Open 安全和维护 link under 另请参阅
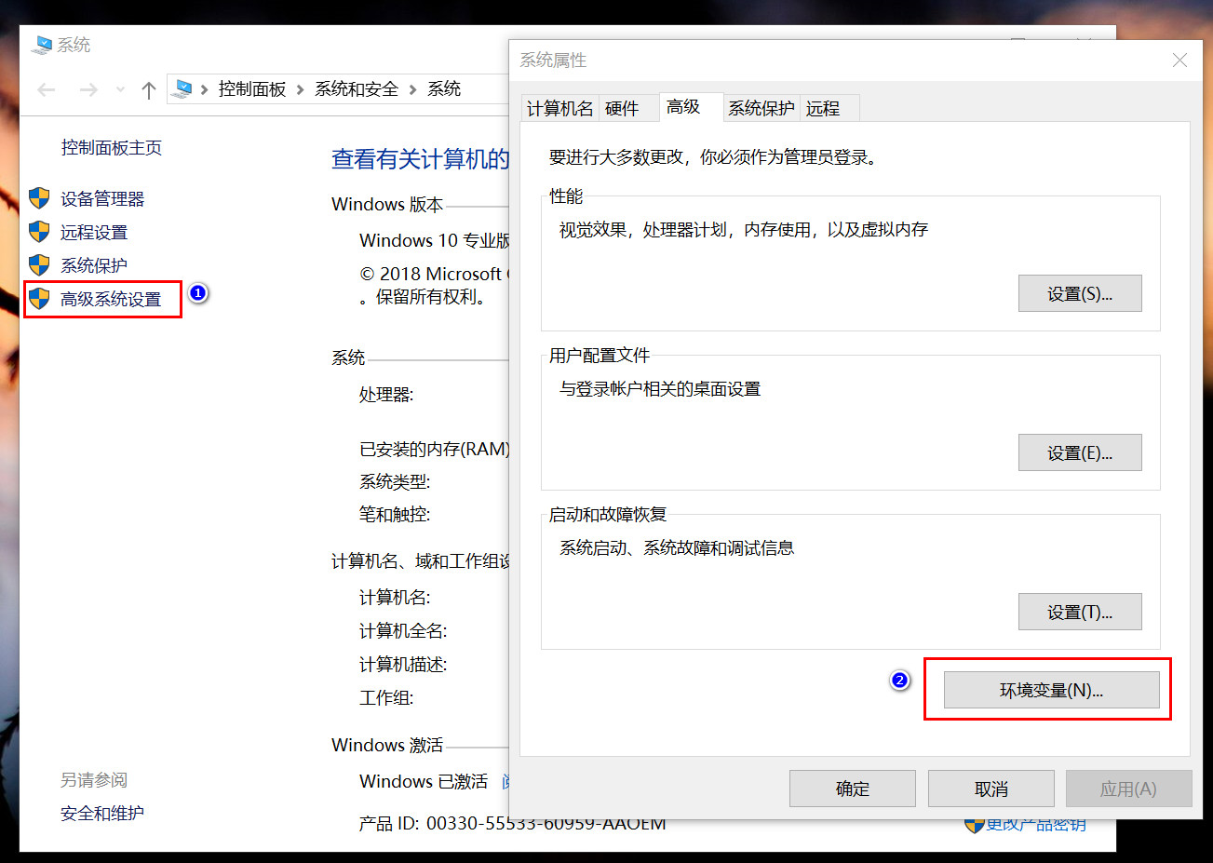The height and width of the screenshot is (863, 1213). [102, 813]
